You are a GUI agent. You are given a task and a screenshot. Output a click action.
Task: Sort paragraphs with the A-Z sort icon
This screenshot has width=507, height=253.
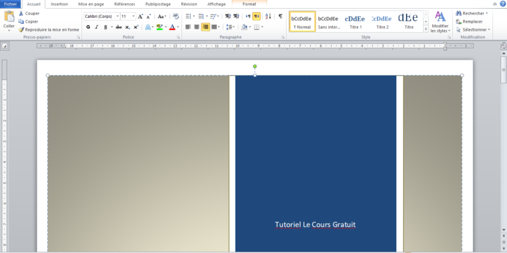click(268, 16)
